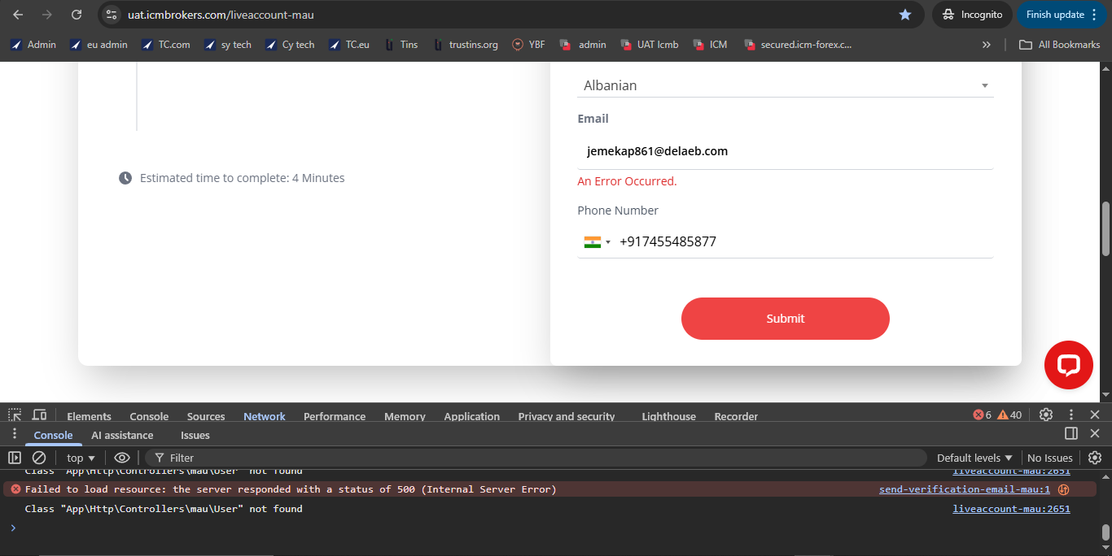Click the inspect element picker icon
The image size is (1112, 556).
point(15,415)
